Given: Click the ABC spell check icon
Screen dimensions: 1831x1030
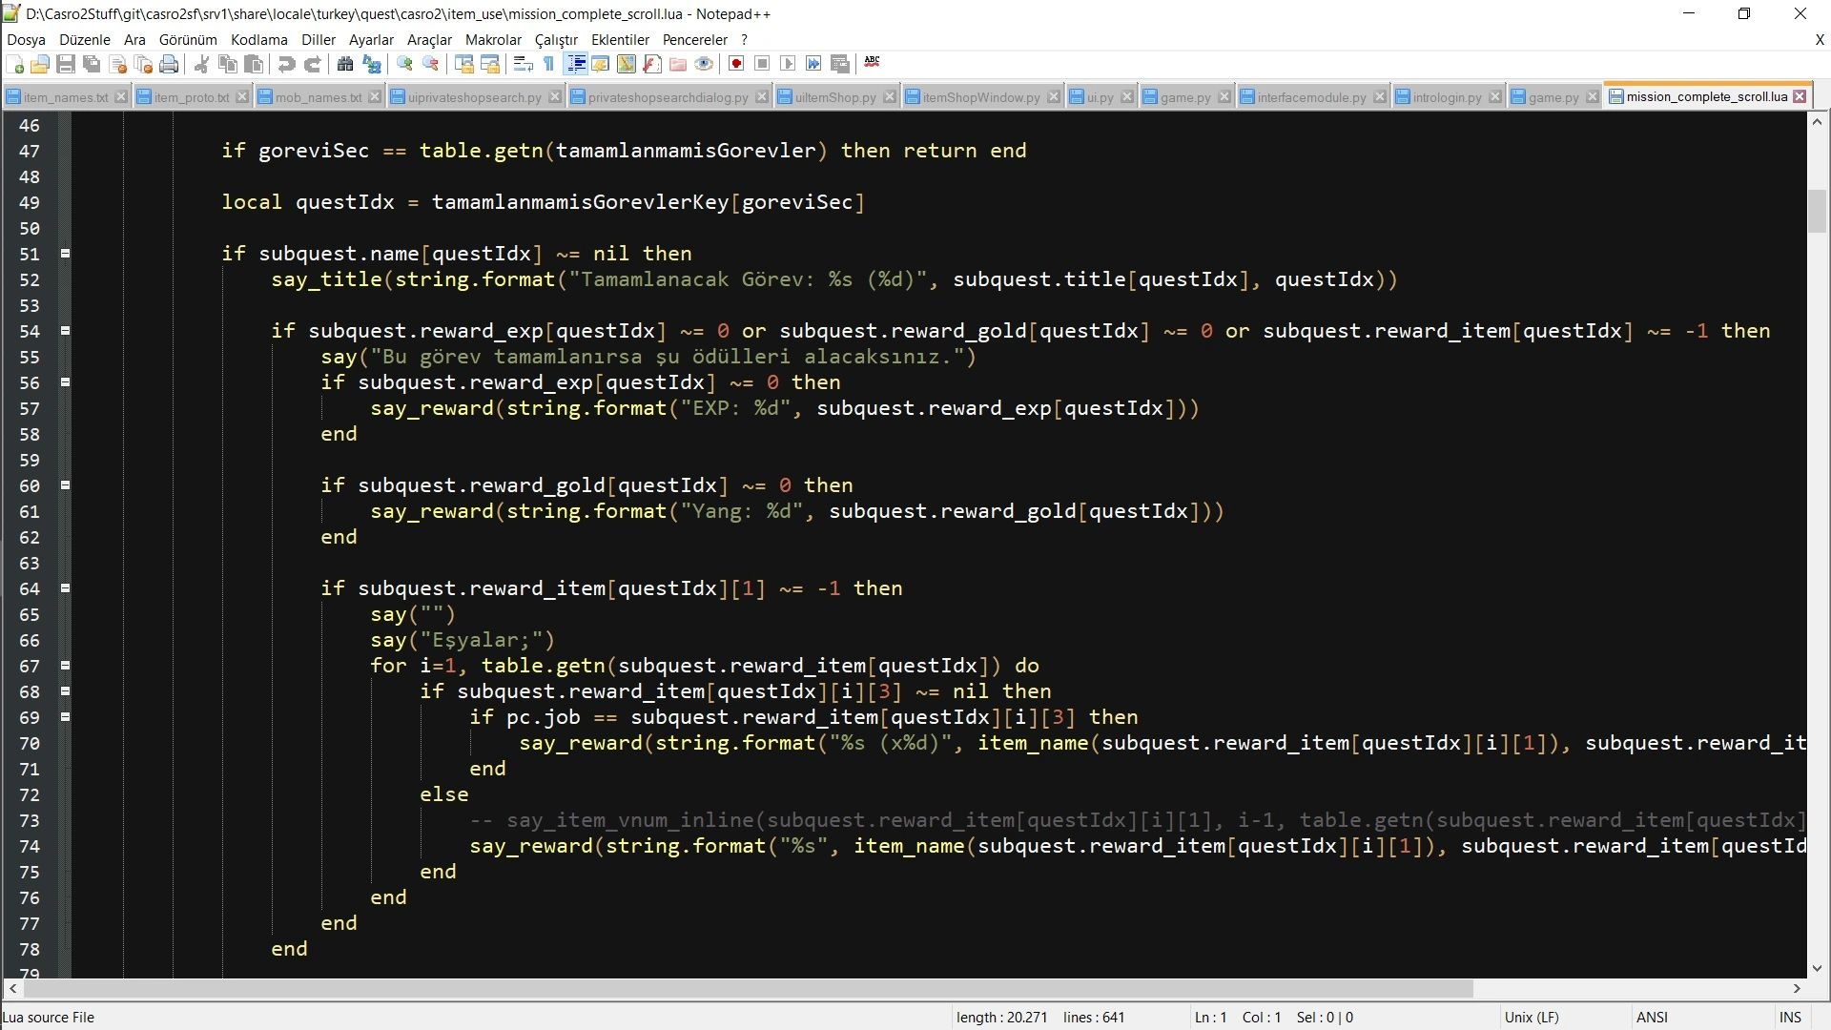Looking at the screenshot, I should click(872, 62).
